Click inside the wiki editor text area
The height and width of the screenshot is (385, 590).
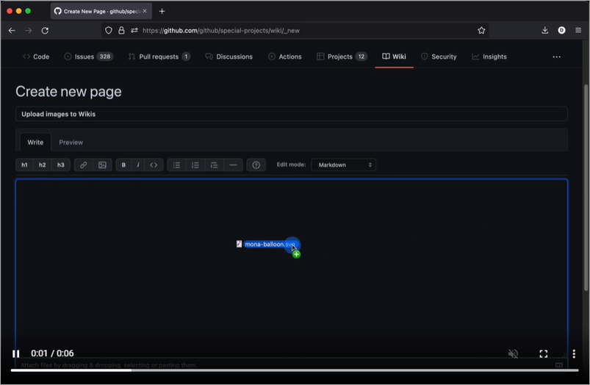(292, 269)
